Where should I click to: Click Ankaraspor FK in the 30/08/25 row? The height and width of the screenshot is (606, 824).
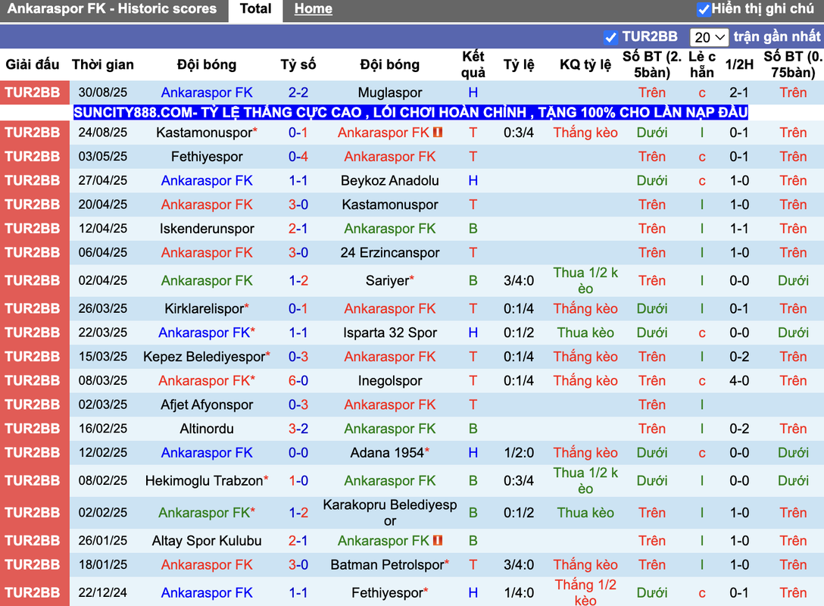coord(207,92)
